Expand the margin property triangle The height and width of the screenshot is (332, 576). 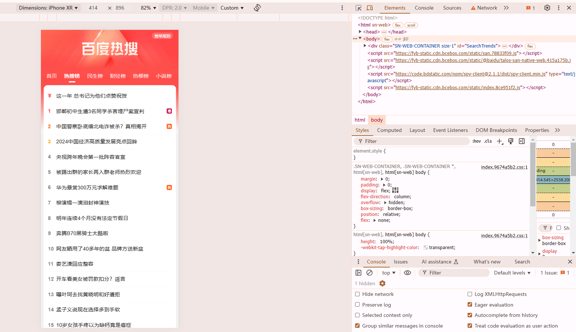click(382, 179)
